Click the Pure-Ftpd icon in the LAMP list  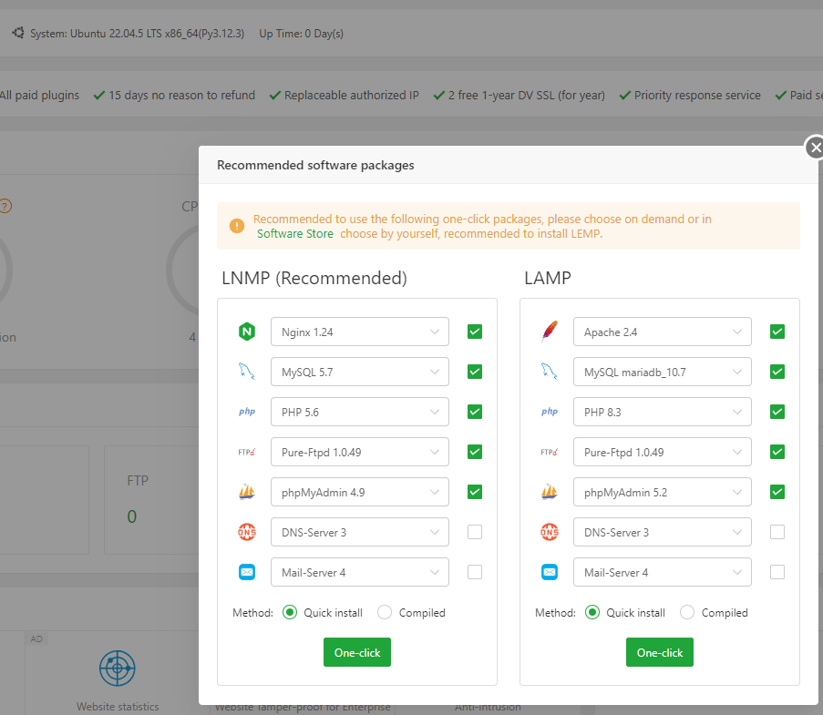coord(549,453)
